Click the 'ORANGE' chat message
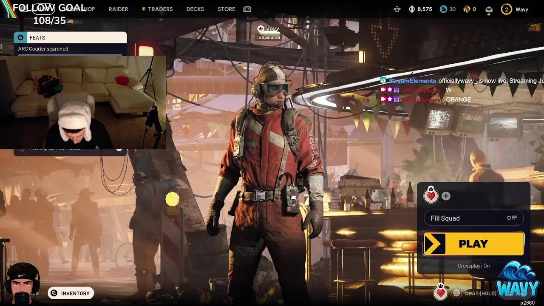 tap(458, 99)
